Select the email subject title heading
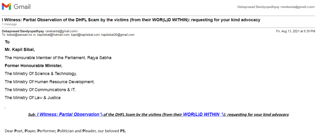The width and height of the screenshot is (317, 136). click(131, 20)
